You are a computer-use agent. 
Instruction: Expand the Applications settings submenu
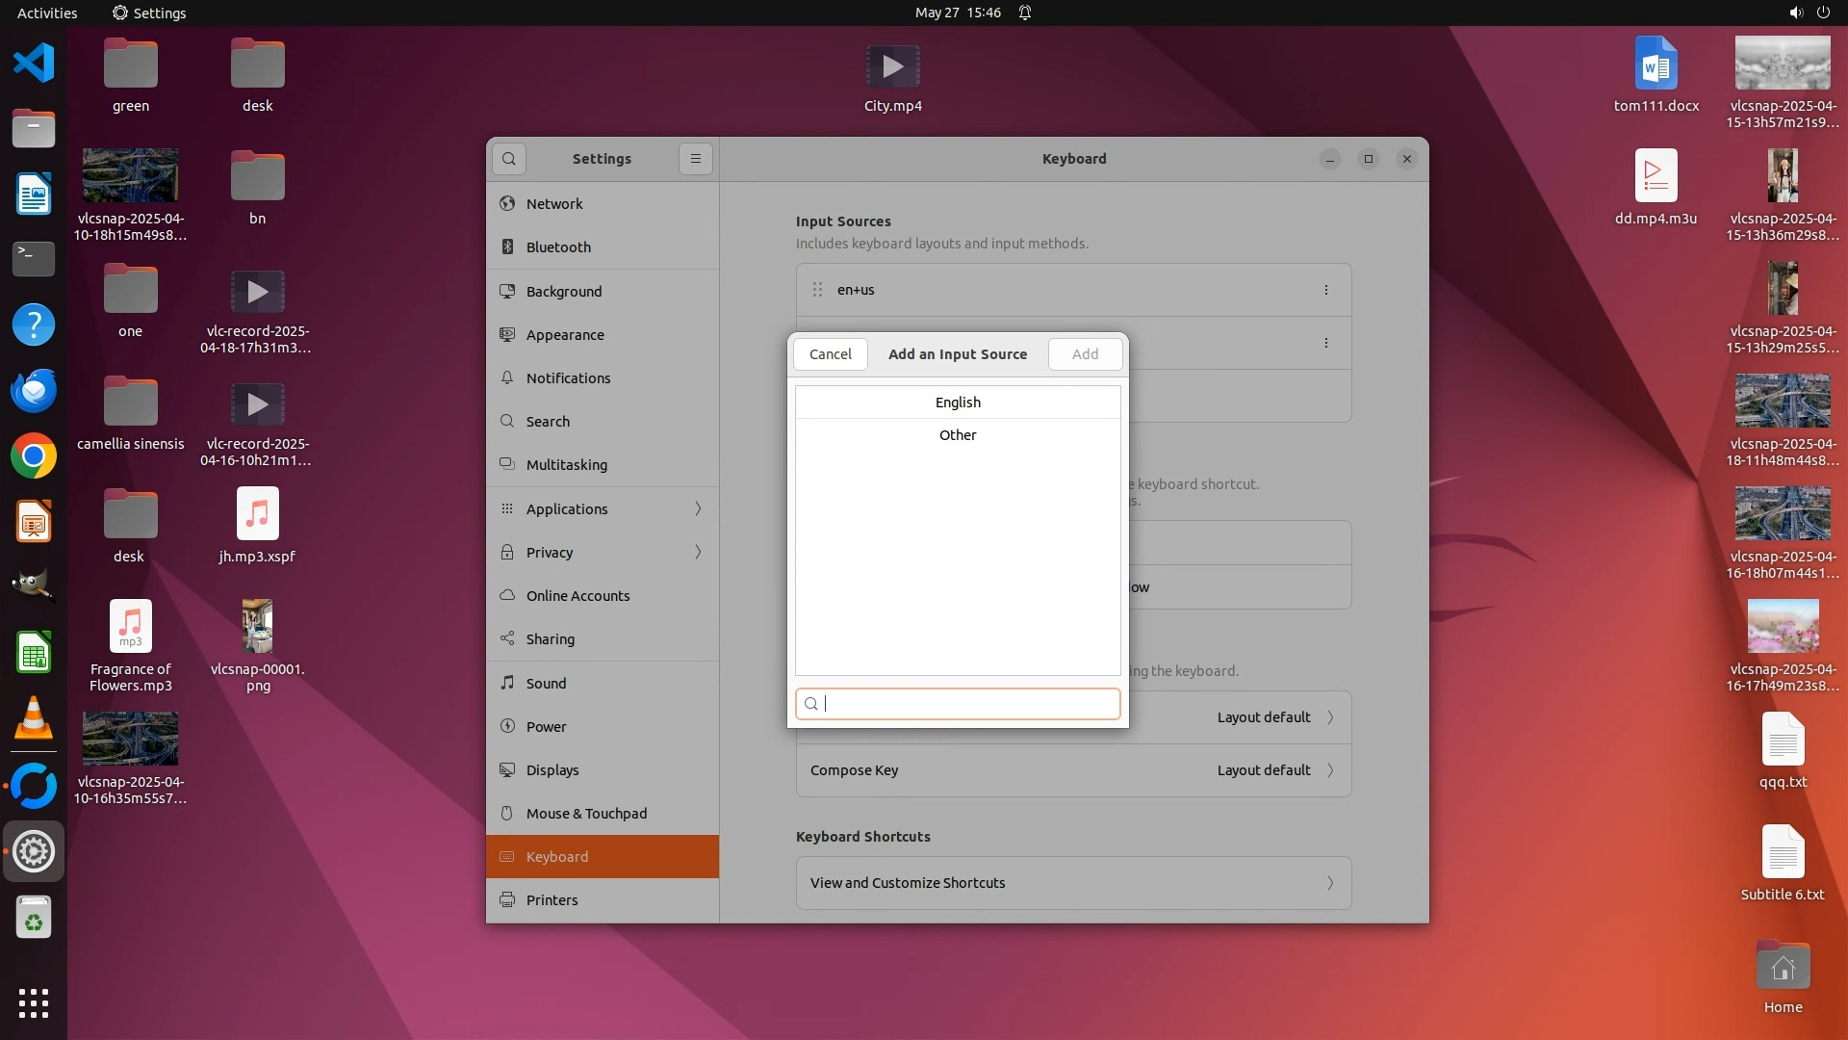pyautogui.click(x=603, y=508)
